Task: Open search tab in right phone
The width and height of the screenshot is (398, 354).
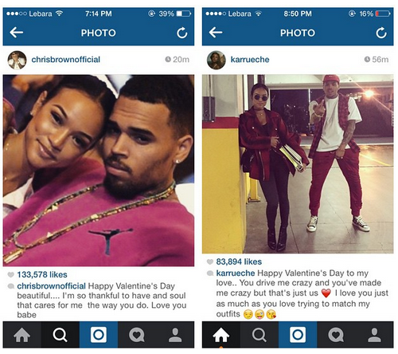Action: click(259, 335)
